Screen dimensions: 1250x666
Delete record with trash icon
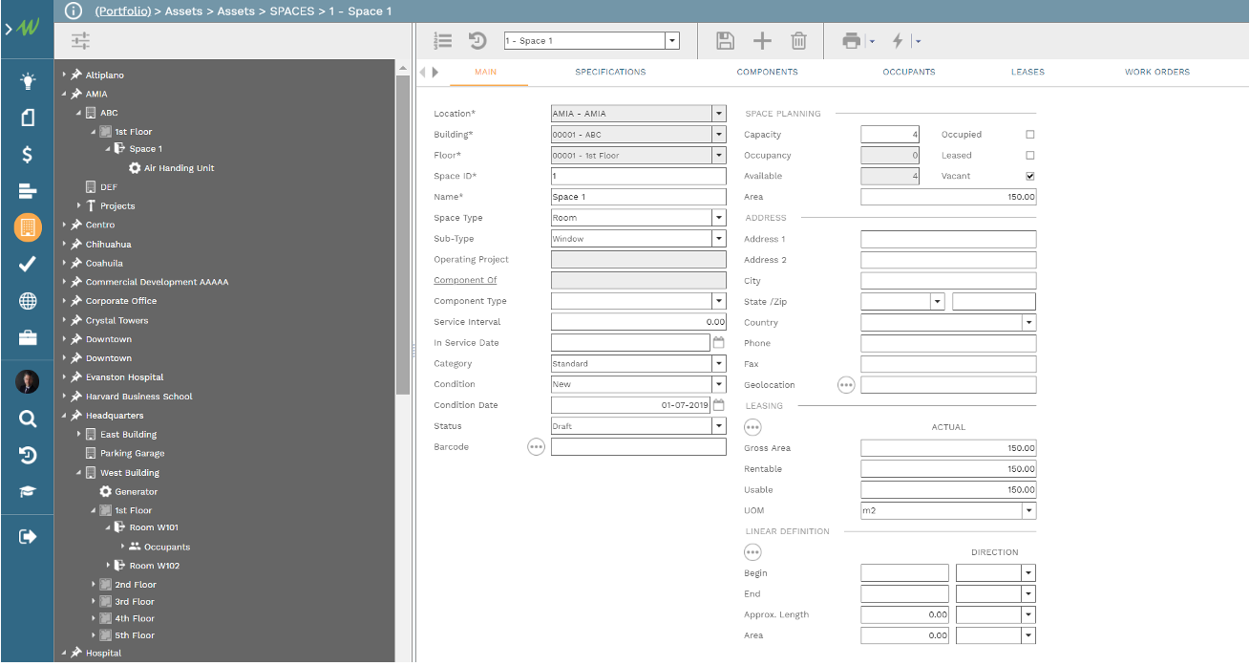tap(799, 41)
